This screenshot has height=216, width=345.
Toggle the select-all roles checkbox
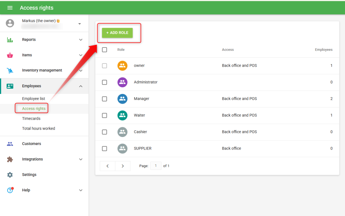105,50
